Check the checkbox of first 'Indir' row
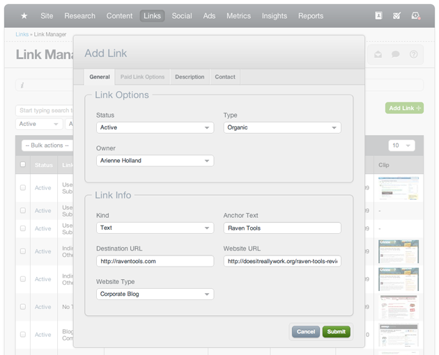Image resolution: width=439 pixels, height=355 pixels. tap(23, 251)
